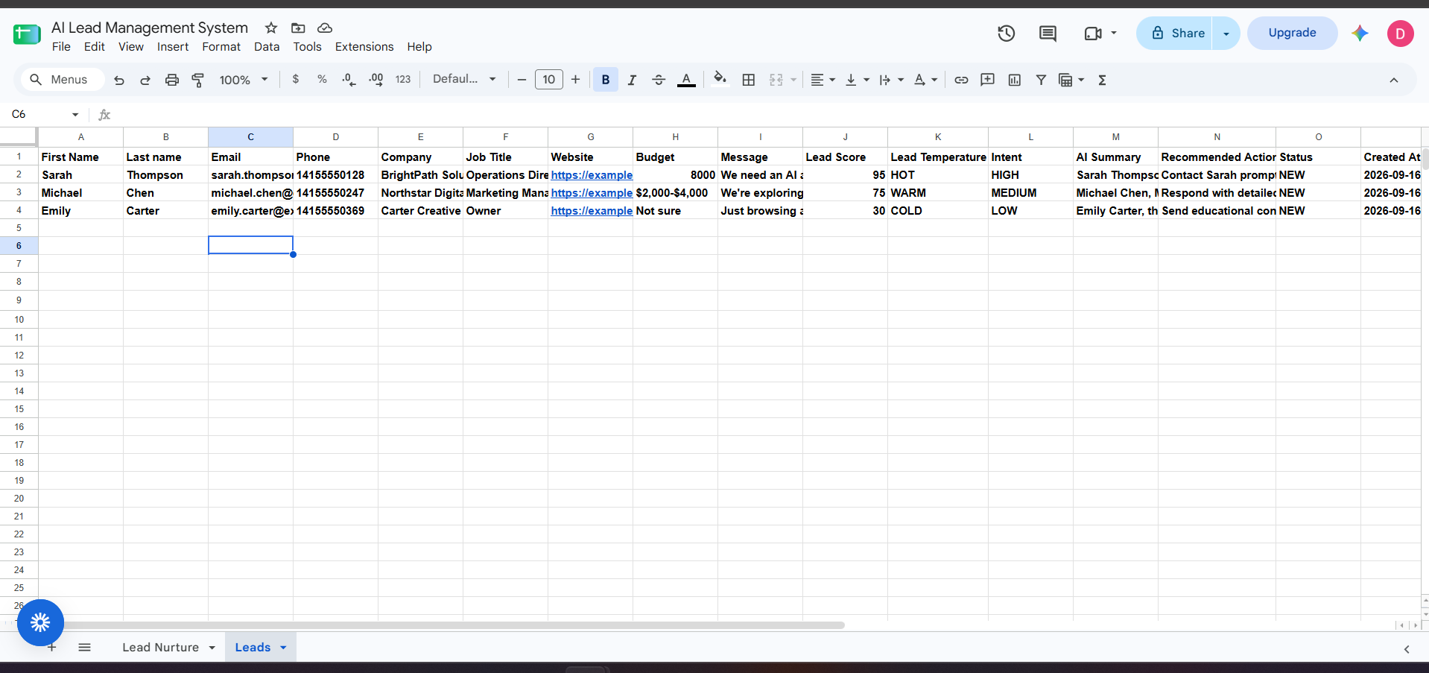Open the Insert menu
The height and width of the screenshot is (673, 1429).
point(173,46)
